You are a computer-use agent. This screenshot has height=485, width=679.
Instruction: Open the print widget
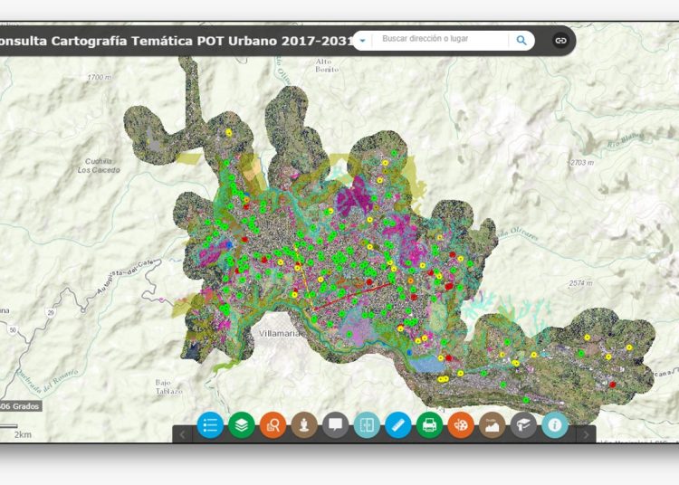(429, 425)
